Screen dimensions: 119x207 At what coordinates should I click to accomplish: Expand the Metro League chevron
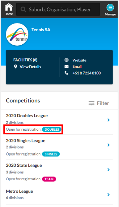point(108,195)
